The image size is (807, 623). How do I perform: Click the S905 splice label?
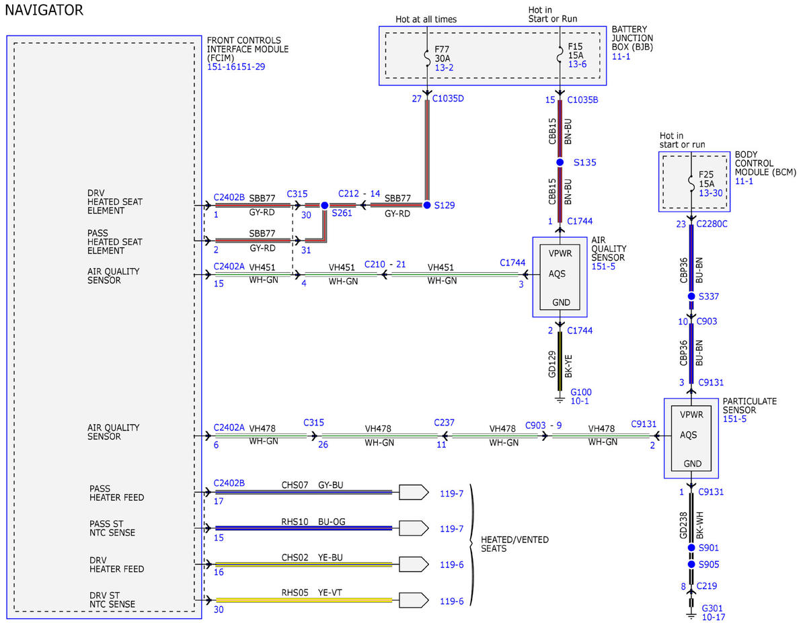(708, 565)
